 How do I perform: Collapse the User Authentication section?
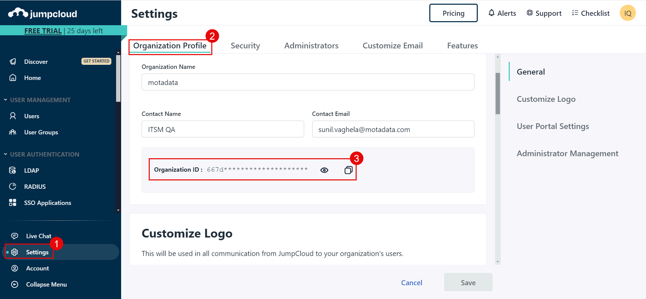click(6, 154)
